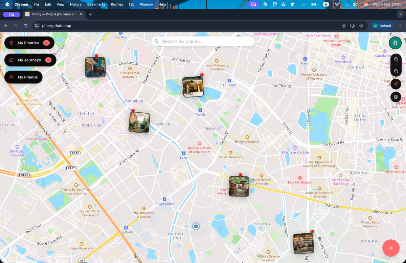Screen dimensions: 406x263
Task: Open the History menu
Action: (x=76, y=4)
